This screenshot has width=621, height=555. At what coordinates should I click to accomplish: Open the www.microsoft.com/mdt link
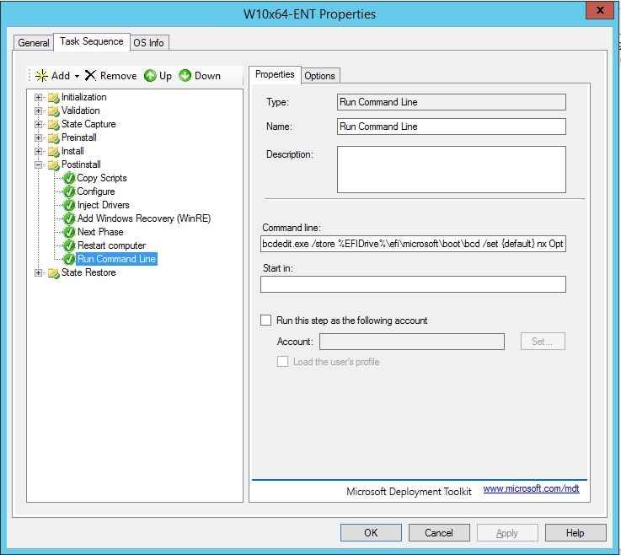(531, 489)
